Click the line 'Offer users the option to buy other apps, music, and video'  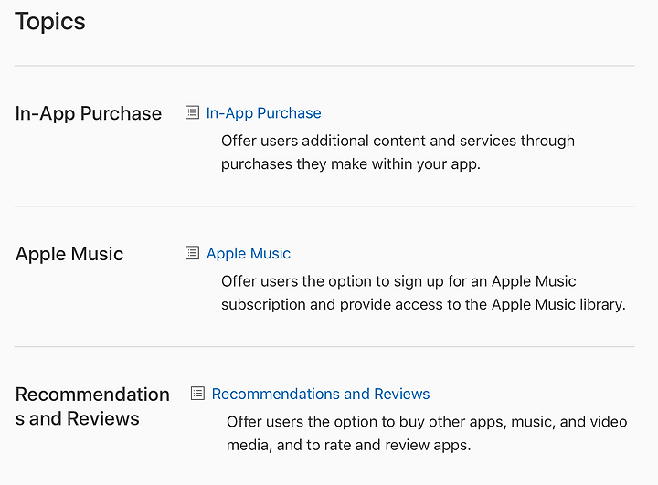coord(427,422)
